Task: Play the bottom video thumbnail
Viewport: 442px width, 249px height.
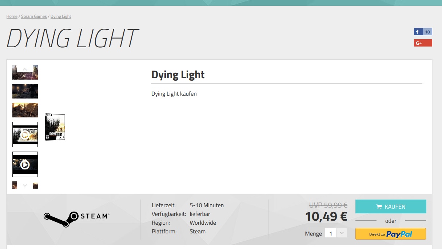Action: 25,164
